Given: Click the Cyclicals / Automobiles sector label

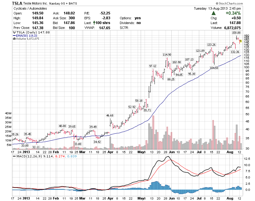Looking at the screenshot, I should (x=30, y=8).
